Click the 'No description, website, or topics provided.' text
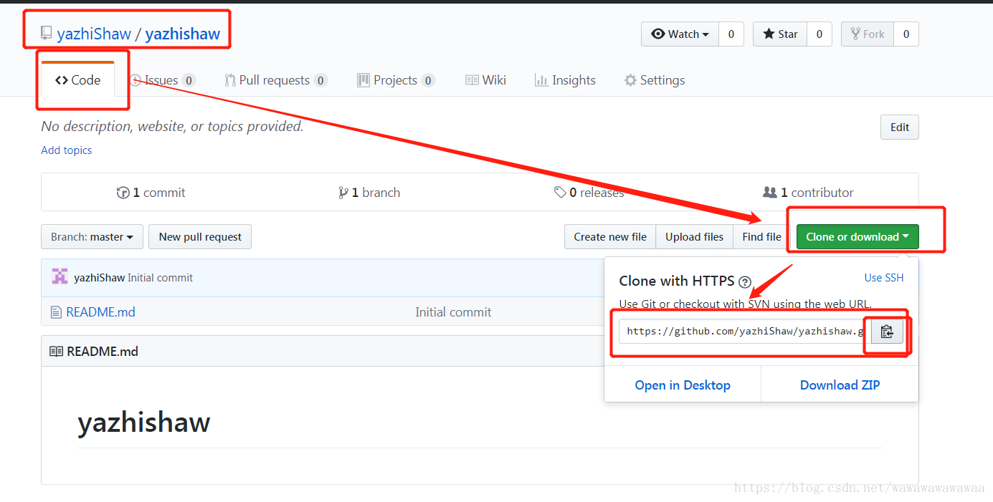Image resolution: width=993 pixels, height=502 pixels. 172,127
